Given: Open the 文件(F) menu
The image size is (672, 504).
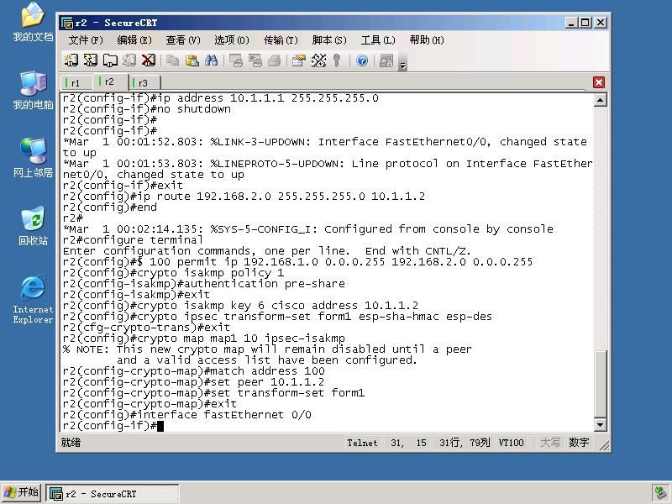Looking at the screenshot, I should pyautogui.click(x=86, y=40).
